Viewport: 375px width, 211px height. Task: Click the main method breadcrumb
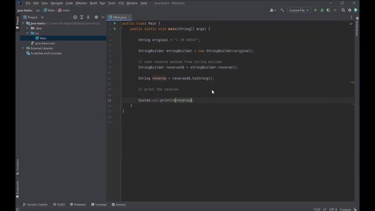click(64, 11)
